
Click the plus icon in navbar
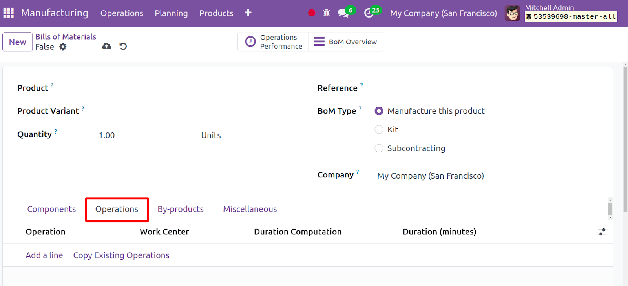248,13
